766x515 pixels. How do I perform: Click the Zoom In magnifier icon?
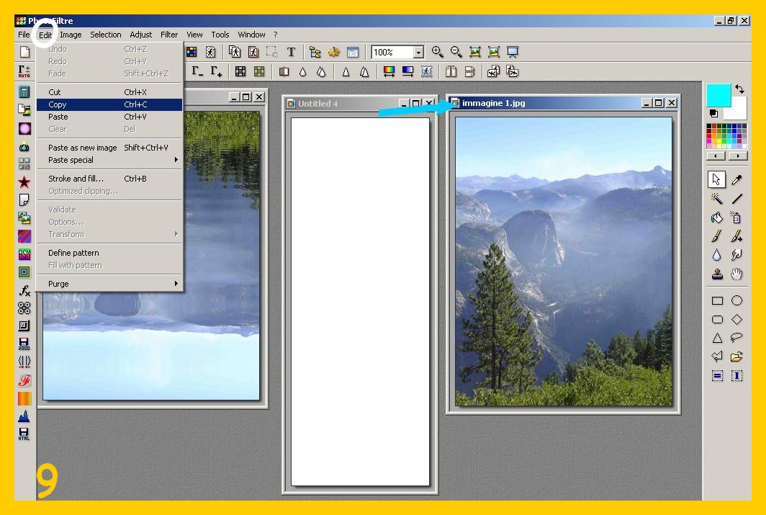437,52
